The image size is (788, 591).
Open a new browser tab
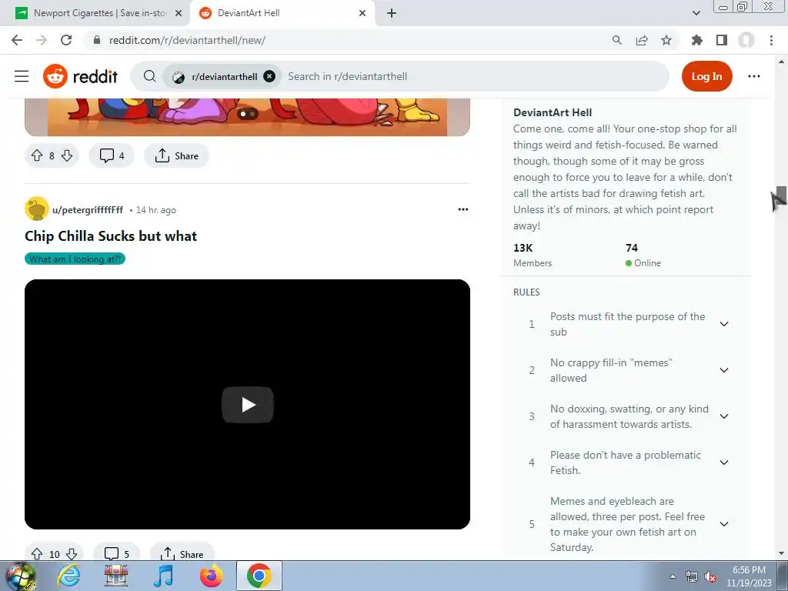392,13
